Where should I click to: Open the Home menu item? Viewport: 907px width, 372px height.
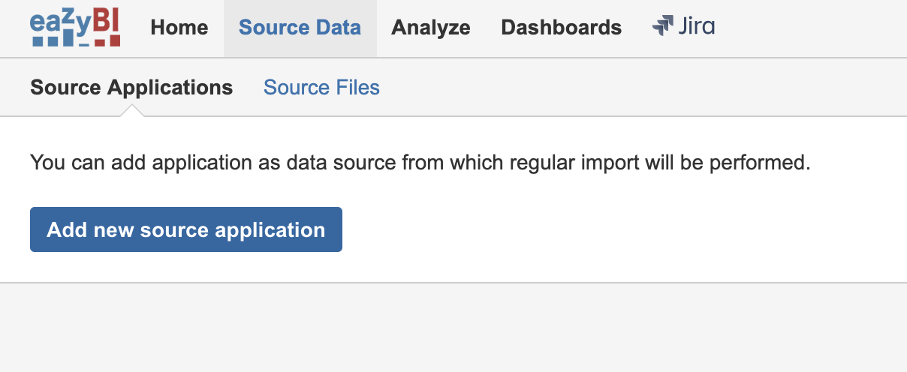tap(179, 28)
